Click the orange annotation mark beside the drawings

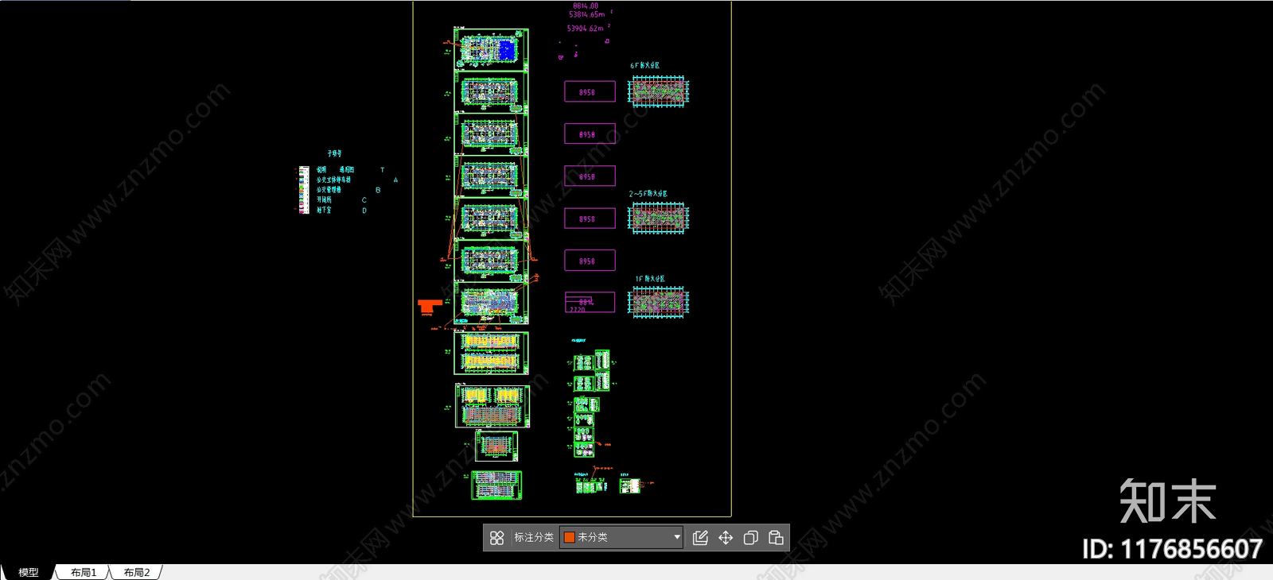pos(430,306)
